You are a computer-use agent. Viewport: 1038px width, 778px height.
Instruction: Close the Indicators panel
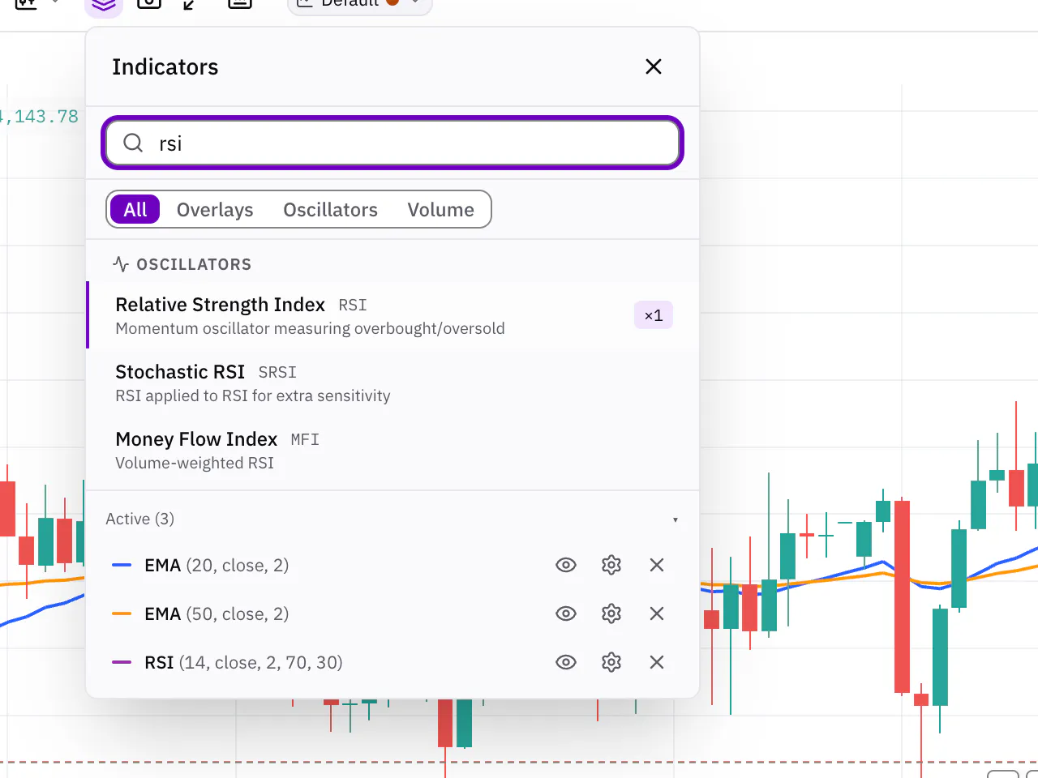coord(654,66)
